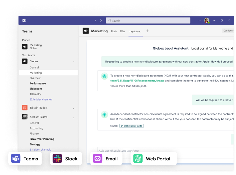236x175 pixels.
Task: Add a new tab with plus icon
Action: [x=147, y=31]
